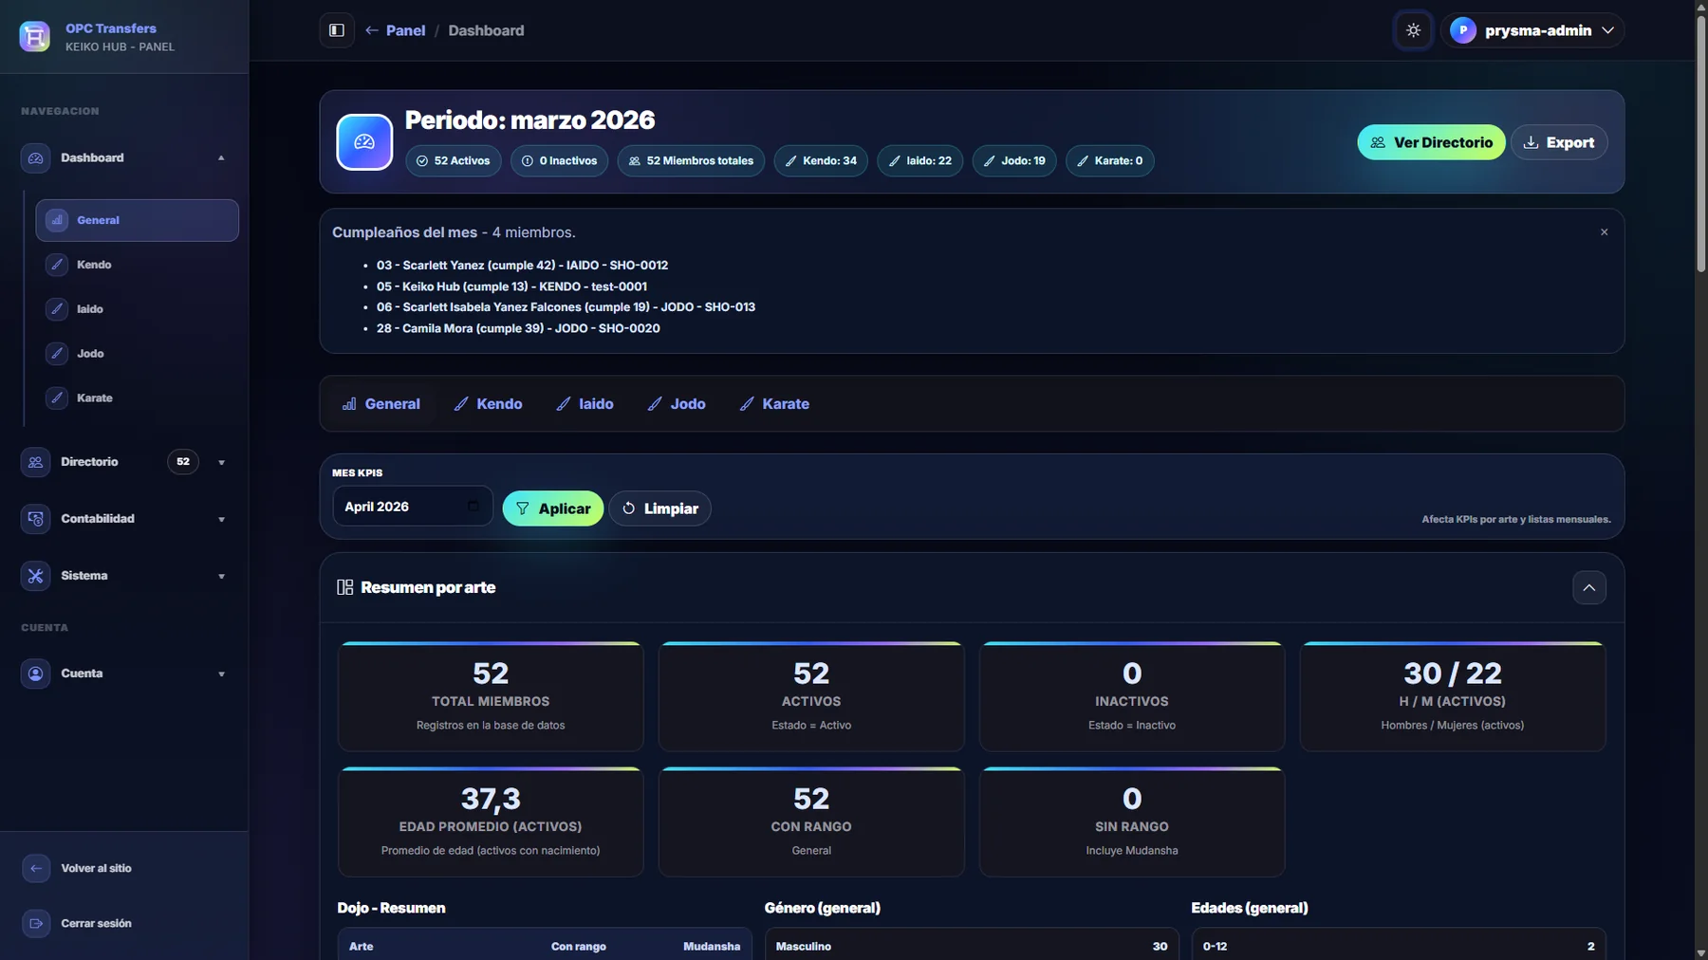
Task: Click the Export button
Action: pos(1559,142)
